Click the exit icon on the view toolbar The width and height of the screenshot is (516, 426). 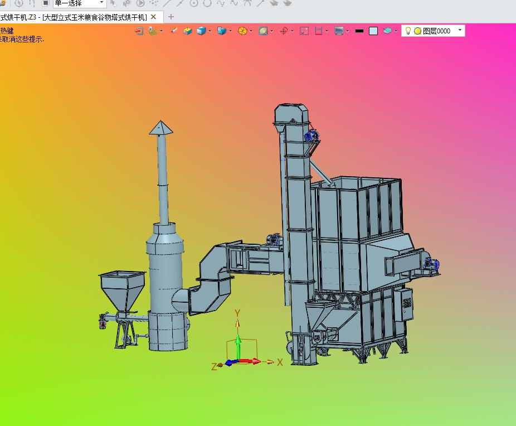tap(139, 31)
